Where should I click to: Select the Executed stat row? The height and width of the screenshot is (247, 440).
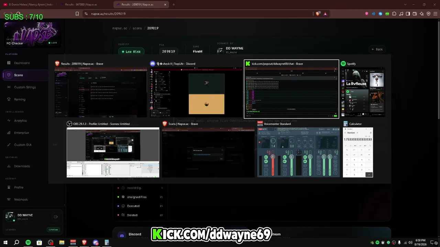(x=140, y=206)
